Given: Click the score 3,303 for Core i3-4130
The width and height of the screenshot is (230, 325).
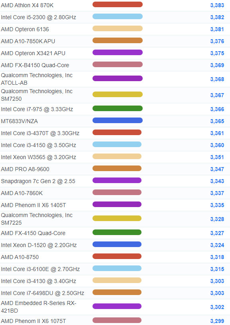Looking at the screenshot, I should (x=217, y=281).
